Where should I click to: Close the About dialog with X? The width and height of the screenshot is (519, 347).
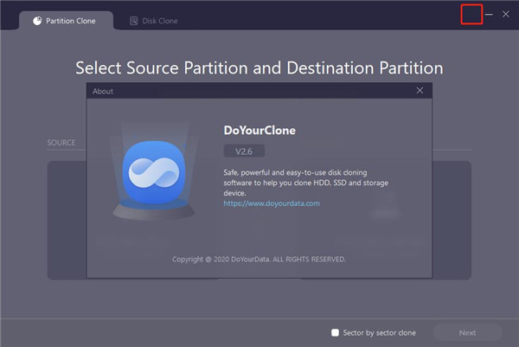420,90
